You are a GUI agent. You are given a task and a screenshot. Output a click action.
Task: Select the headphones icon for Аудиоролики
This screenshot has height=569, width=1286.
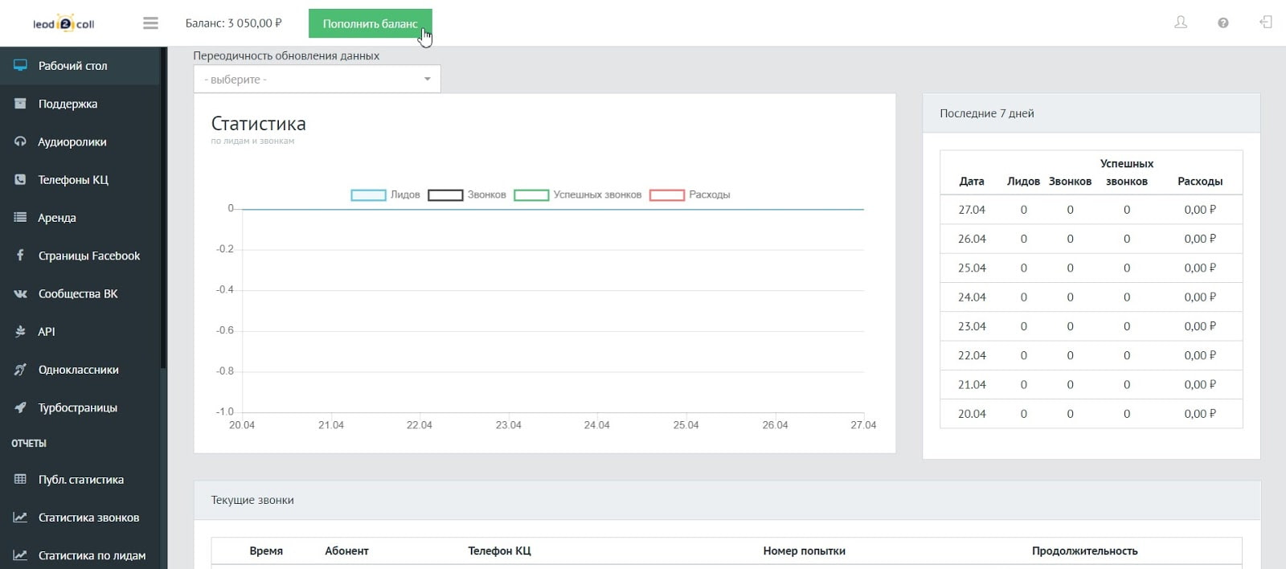tap(20, 142)
